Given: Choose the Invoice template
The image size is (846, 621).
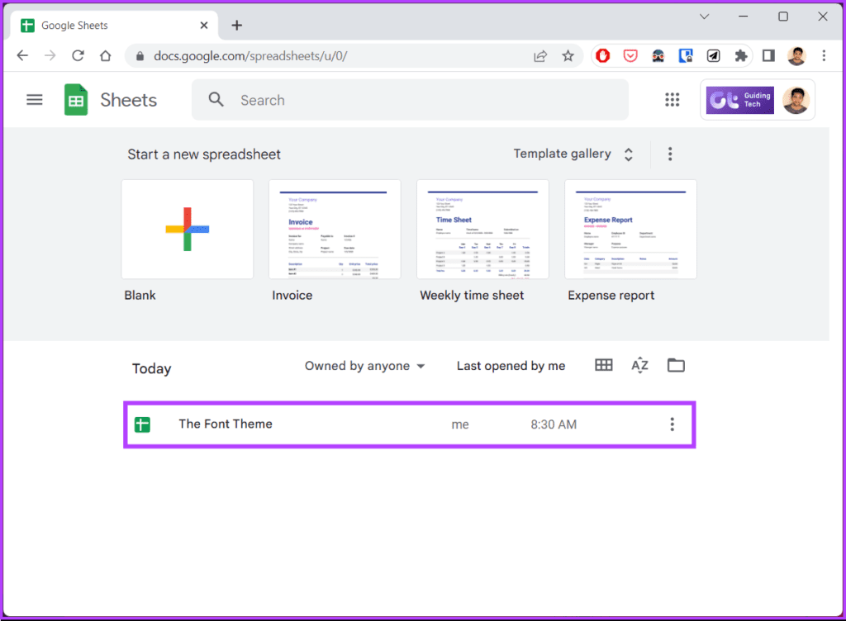Looking at the screenshot, I should click(335, 229).
